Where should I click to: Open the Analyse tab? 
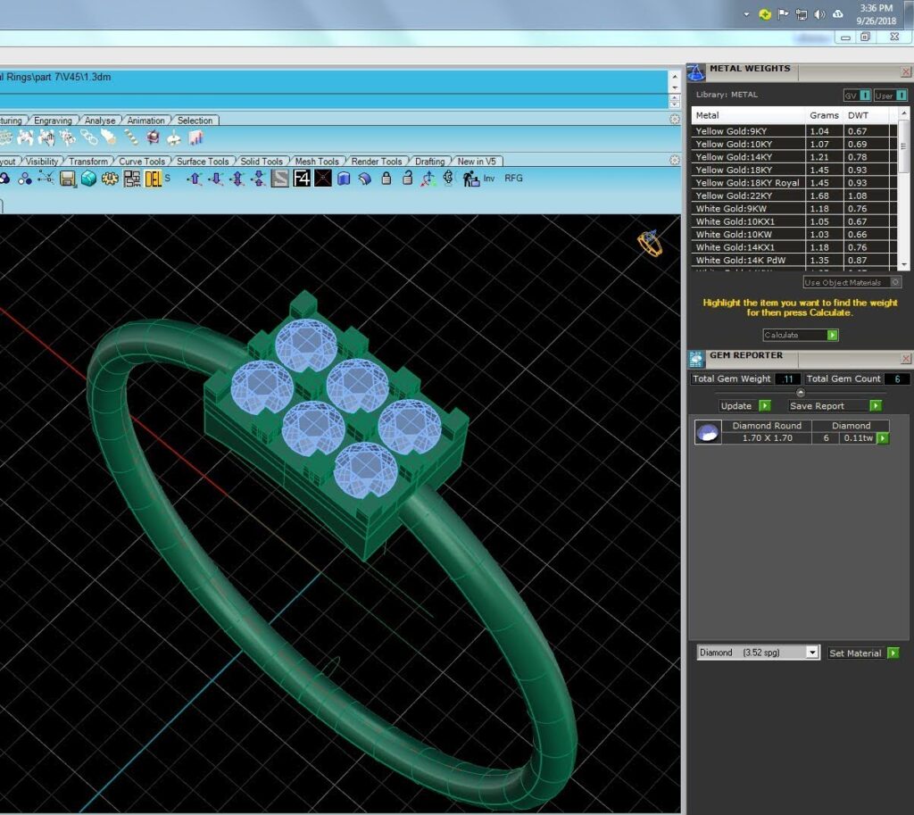tap(100, 121)
